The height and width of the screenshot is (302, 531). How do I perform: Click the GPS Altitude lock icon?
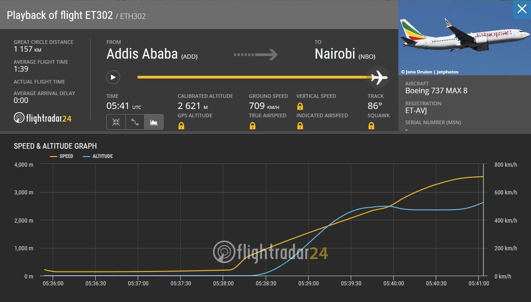181,126
